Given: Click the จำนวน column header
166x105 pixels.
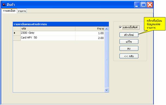Looking at the screenshot, I should point(90,29).
